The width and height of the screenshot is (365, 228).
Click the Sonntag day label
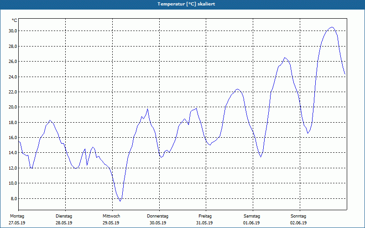tap(298, 216)
